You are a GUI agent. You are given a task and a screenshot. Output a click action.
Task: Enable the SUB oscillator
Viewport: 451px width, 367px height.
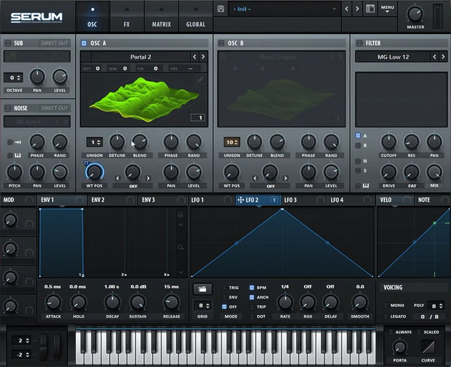pos(7,43)
